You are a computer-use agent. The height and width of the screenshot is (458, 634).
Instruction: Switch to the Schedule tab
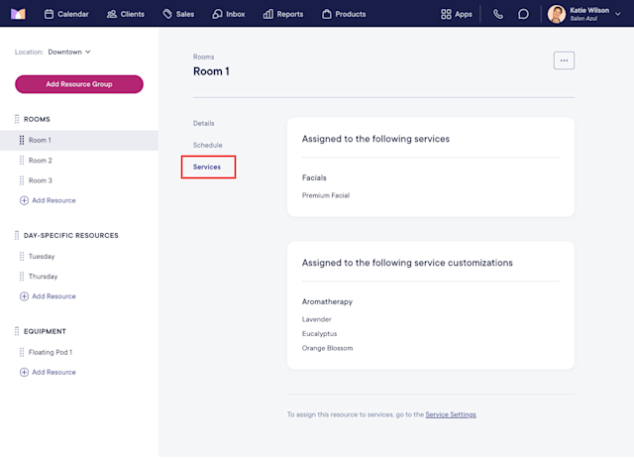pyautogui.click(x=207, y=145)
